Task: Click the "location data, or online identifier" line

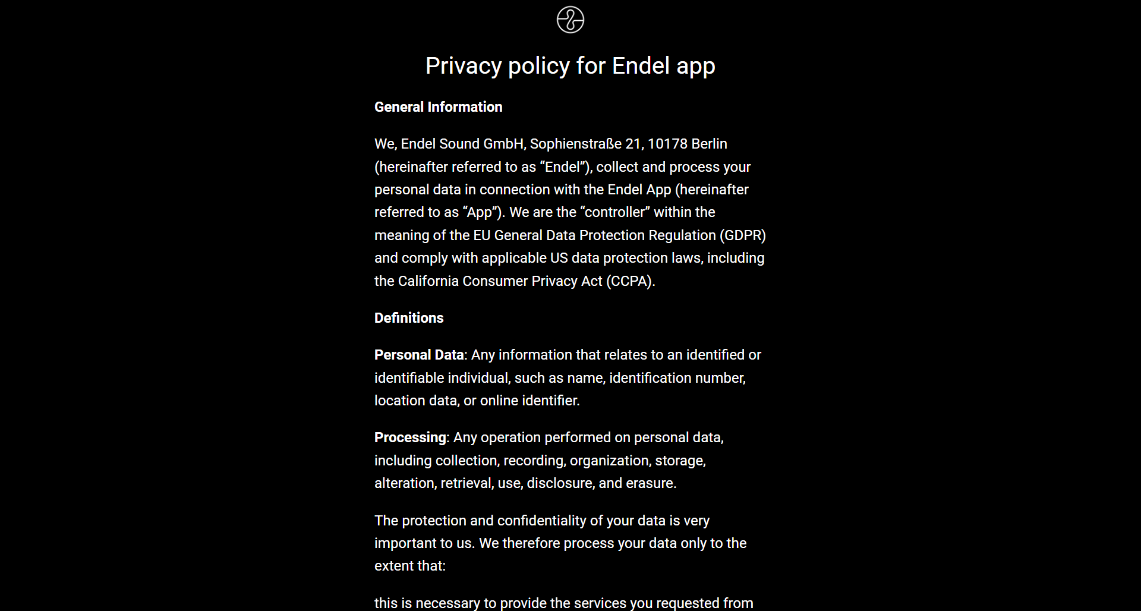Action: click(x=477, y=401)
